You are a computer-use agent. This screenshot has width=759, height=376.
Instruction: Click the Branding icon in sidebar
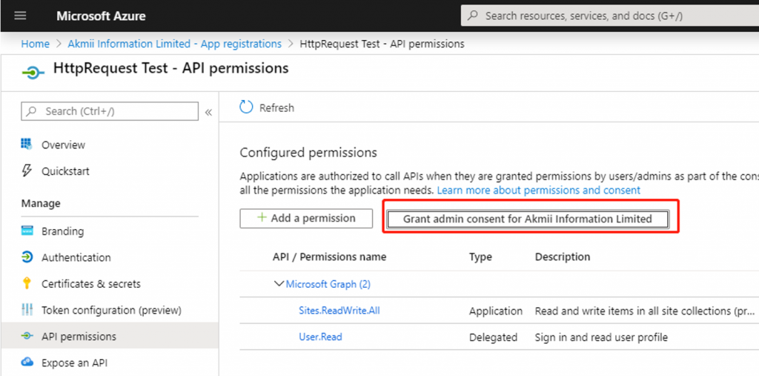click(27, 231)
